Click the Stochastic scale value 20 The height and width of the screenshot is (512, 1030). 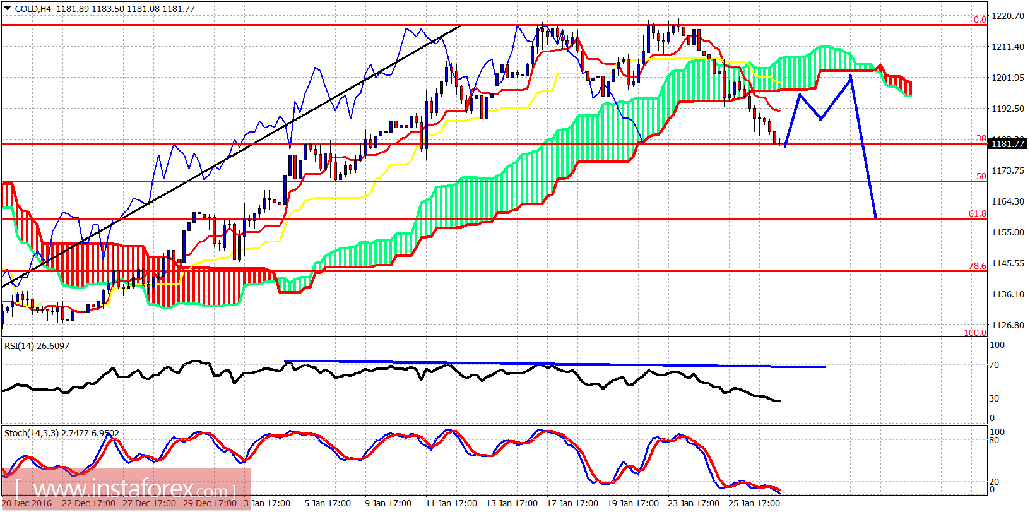coord(994,482)
